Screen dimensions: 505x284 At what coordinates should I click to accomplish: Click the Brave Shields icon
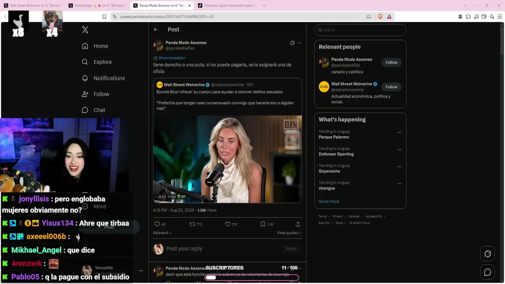(380, 17)
